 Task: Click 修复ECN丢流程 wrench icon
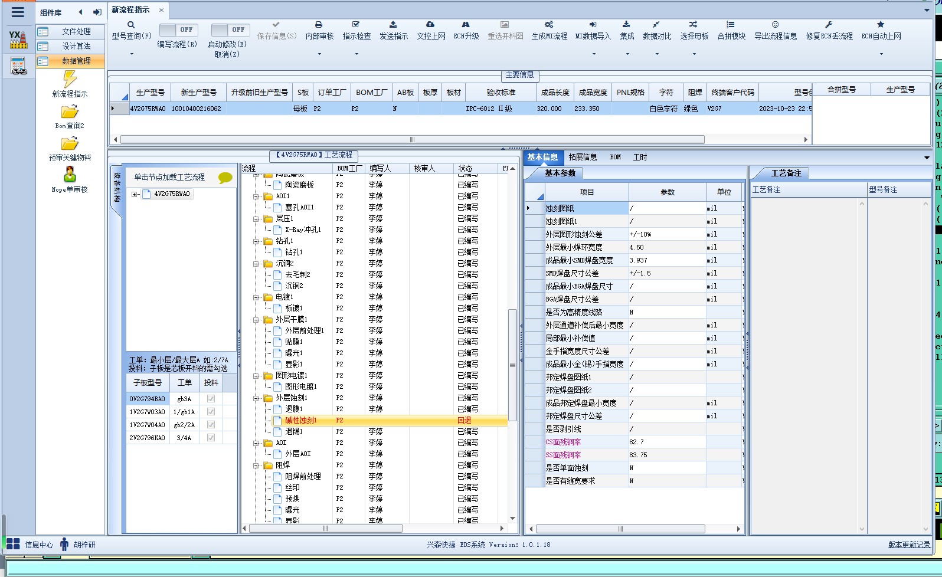coord(829,25)
